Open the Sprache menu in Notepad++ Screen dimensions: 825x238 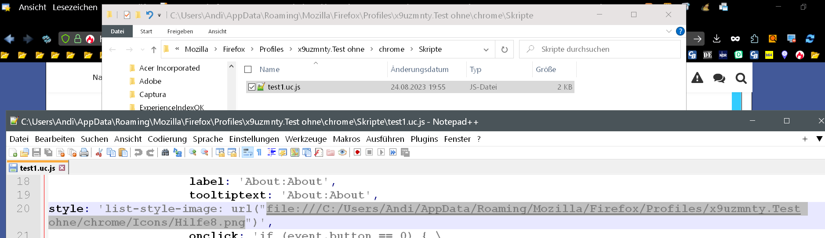207,139
